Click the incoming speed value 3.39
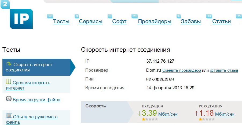This screenshot has width=242, height=125. point(149,113)
